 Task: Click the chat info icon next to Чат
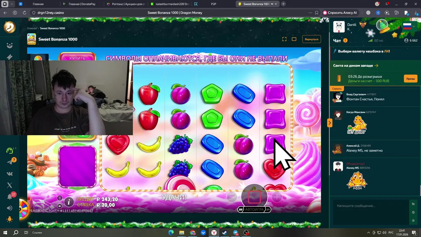tap(345, 40)
